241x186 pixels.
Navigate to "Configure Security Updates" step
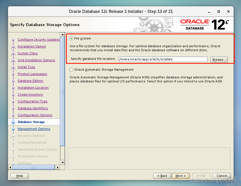(x=38, y=39)
